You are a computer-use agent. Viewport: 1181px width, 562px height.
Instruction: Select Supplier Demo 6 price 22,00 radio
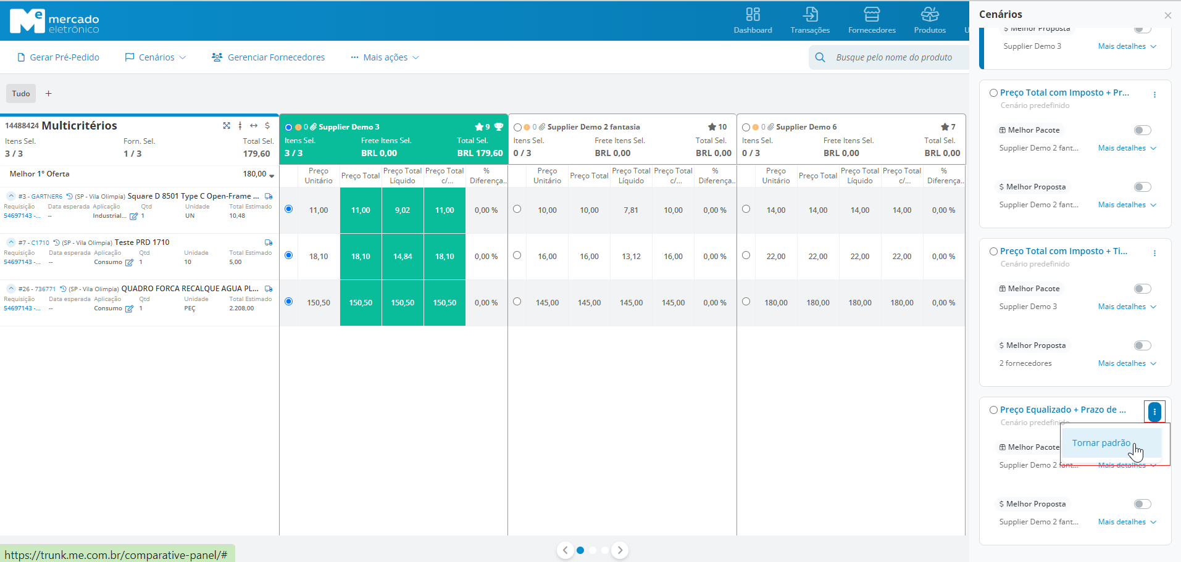(746, 255)
